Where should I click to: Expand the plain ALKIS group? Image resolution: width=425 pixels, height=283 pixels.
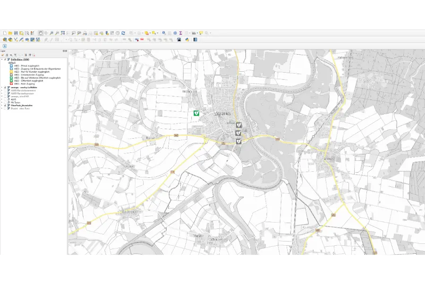tap(1, 100)
